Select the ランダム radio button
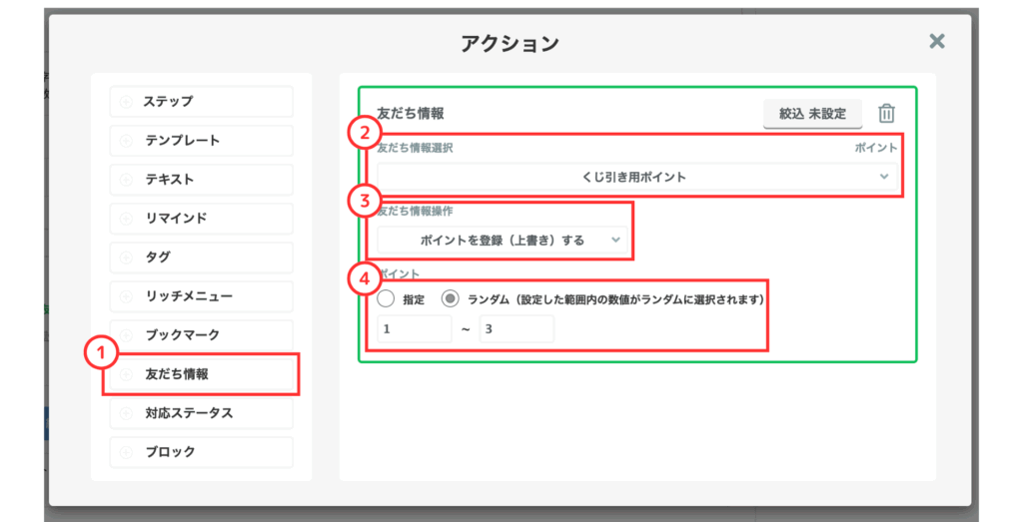 (x=450, y=298)
